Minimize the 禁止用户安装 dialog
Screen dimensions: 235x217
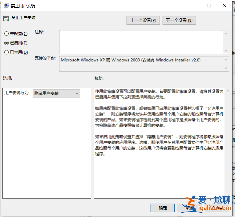pos(194,6)
